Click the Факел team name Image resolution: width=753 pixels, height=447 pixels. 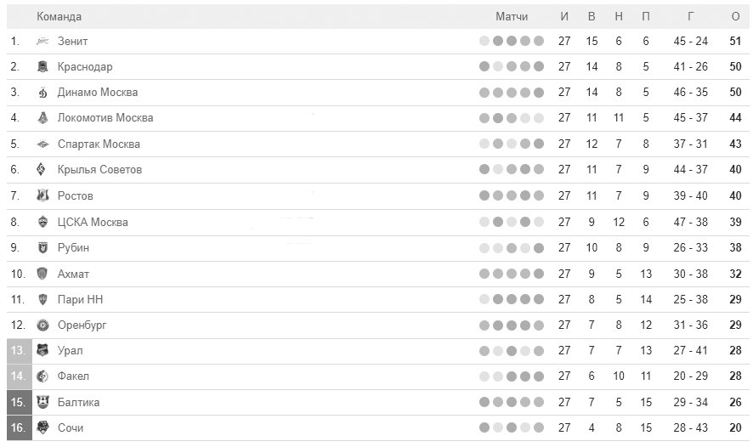coord(73,376)
